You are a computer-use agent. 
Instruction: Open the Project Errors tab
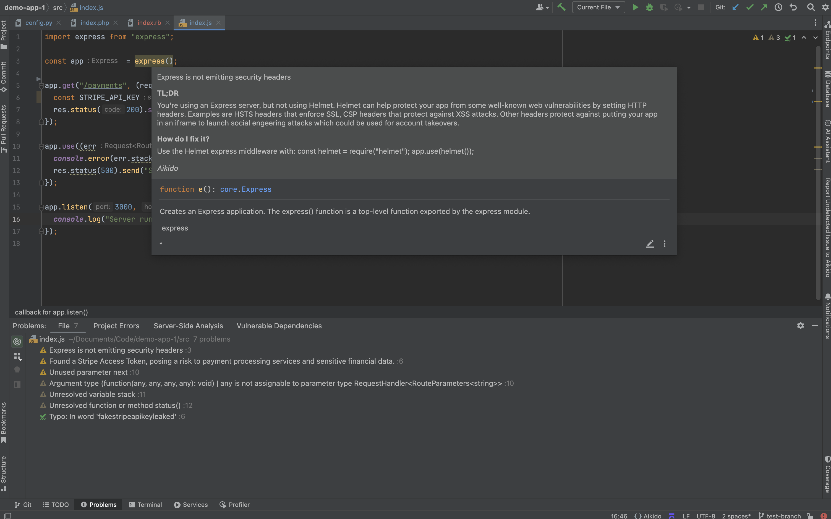click(116, 326)
